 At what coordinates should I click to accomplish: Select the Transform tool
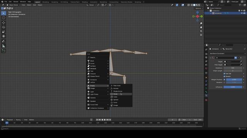click(3, 36)
